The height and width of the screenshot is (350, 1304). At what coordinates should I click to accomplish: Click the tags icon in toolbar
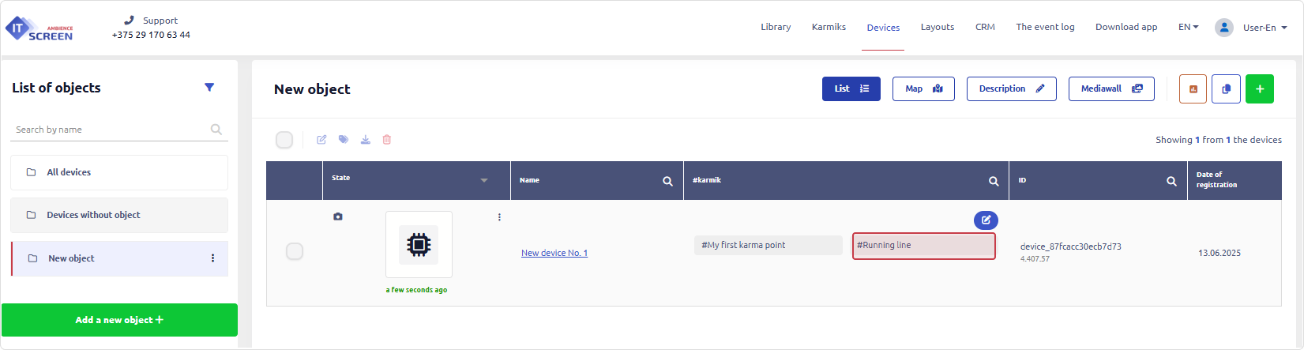(x=344, y=140)
